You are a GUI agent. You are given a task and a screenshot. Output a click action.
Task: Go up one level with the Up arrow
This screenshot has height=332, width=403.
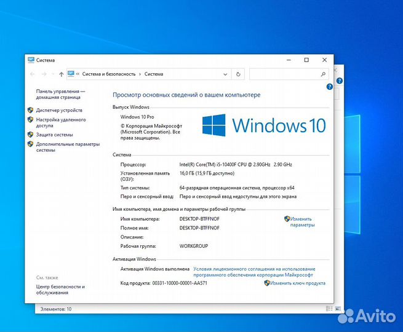[x=61, y=74]
